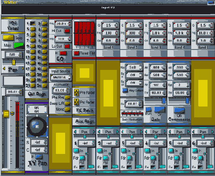Toggle Aux 4 Fdr Pst cyan button
Screen dimensions: 215x176
153,158
